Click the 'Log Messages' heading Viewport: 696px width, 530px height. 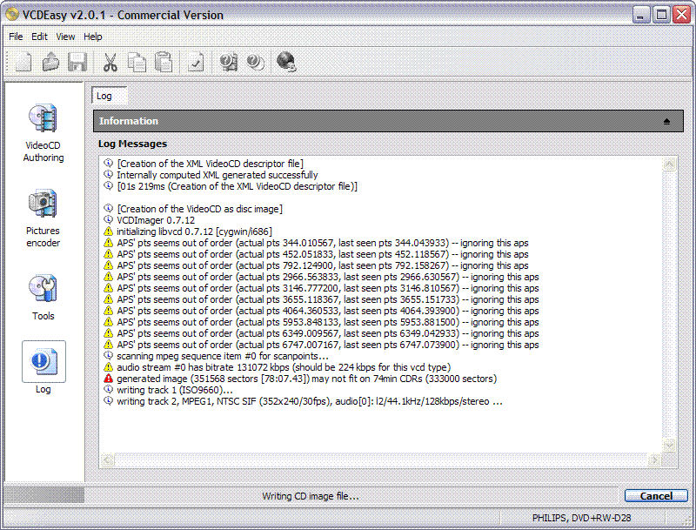tap(132, 144)
